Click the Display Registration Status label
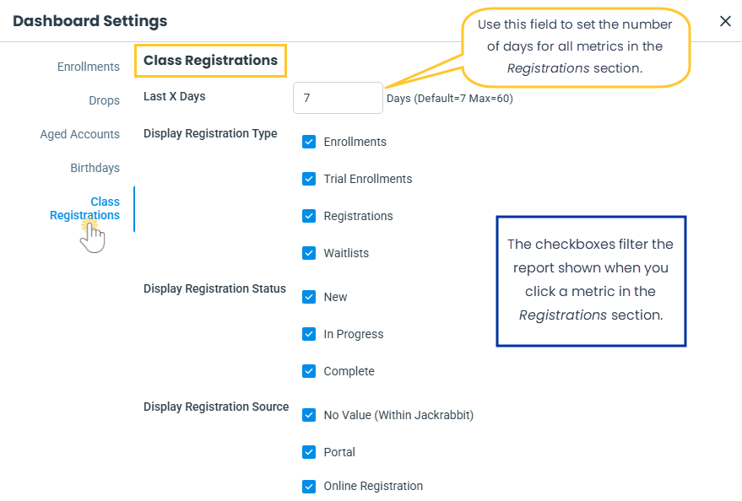 click(214, 288)
